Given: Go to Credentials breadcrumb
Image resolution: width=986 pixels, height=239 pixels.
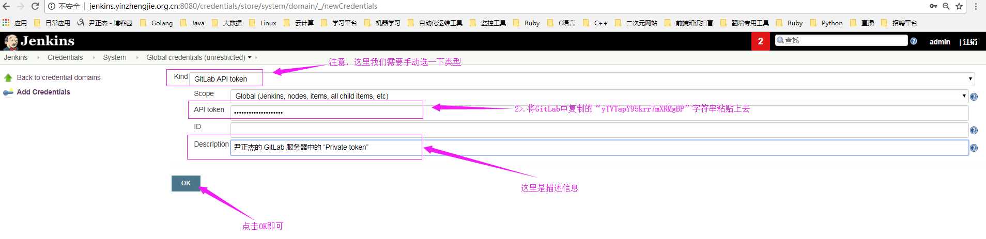Looking at the screenshot, I should pyautogui.click(x=65, y=57).
